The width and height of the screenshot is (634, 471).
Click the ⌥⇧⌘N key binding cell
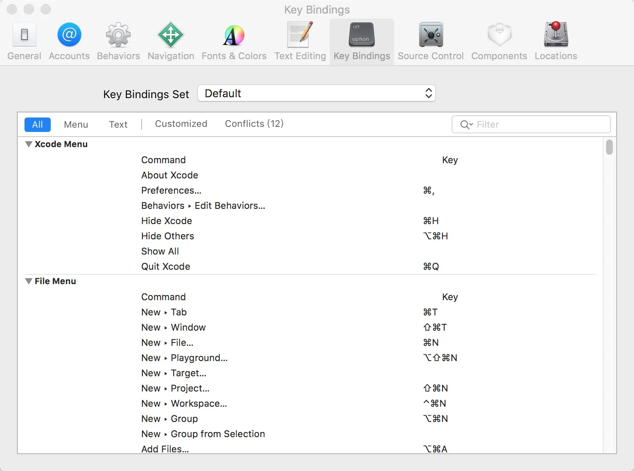pos(440,358)
